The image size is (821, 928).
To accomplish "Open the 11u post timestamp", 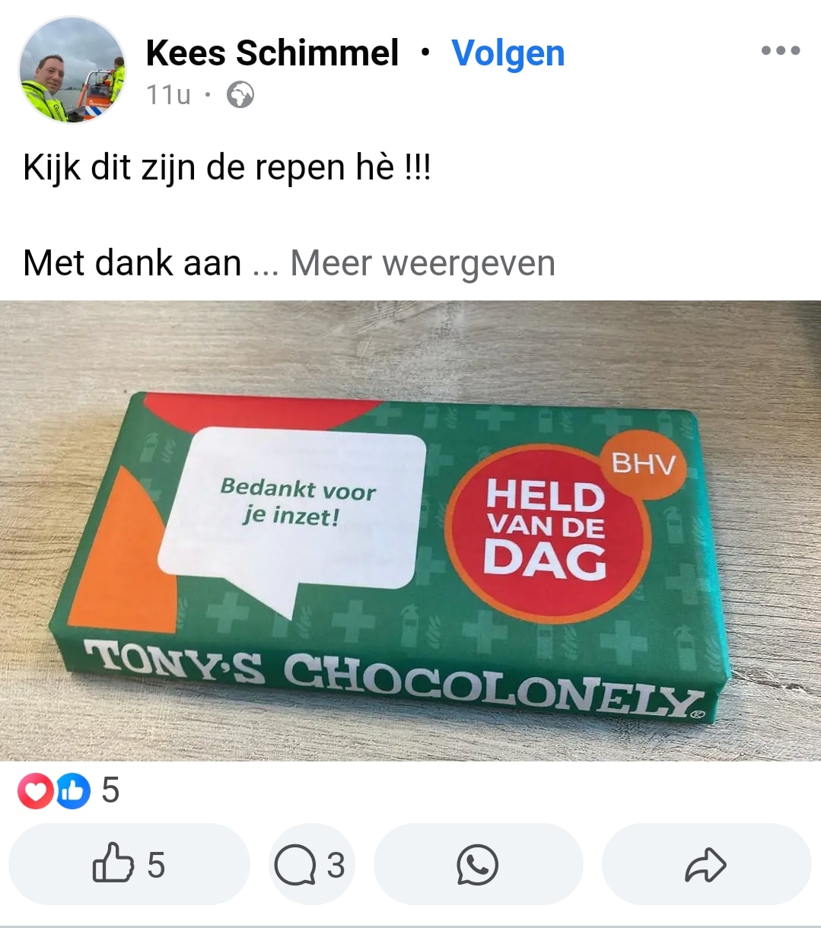I will click(168, 95).
